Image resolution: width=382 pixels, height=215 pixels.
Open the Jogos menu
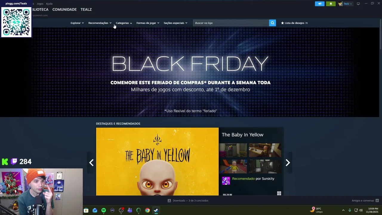click(40, 4)
